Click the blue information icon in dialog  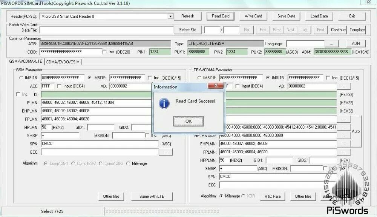(164, 103)
